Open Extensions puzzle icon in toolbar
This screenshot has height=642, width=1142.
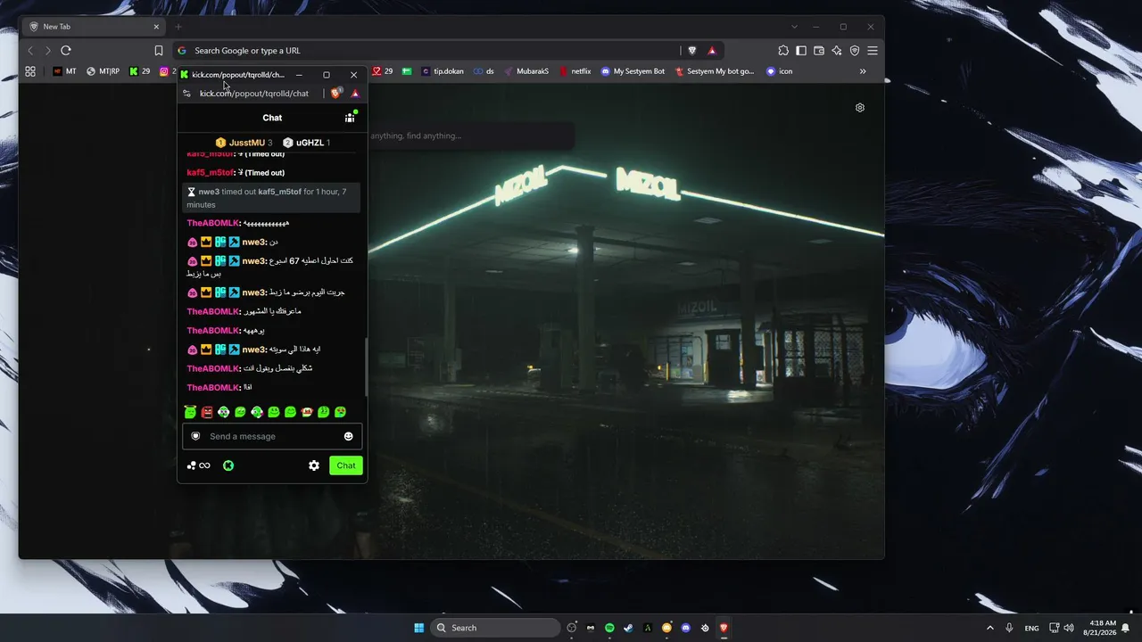(x=783, y=51)
